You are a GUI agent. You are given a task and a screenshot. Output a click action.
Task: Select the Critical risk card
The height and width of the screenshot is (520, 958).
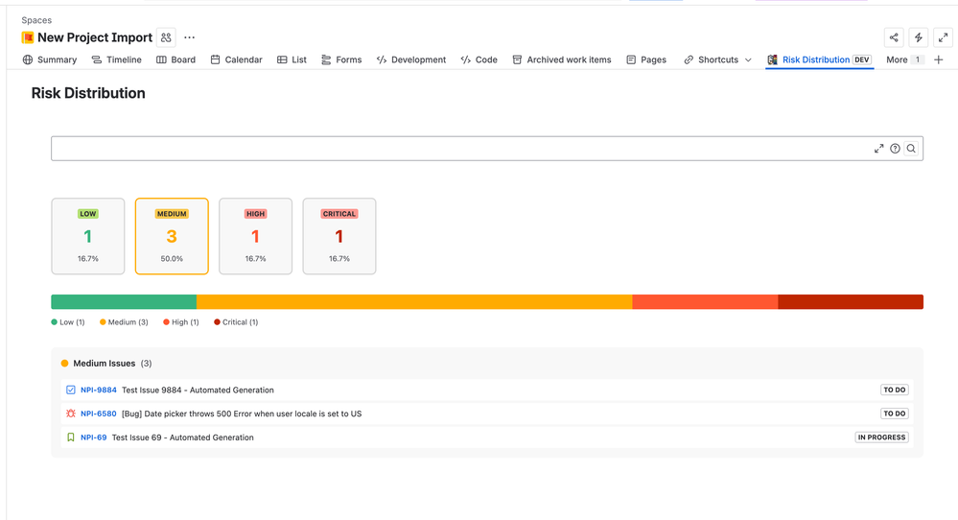(339, 236)
